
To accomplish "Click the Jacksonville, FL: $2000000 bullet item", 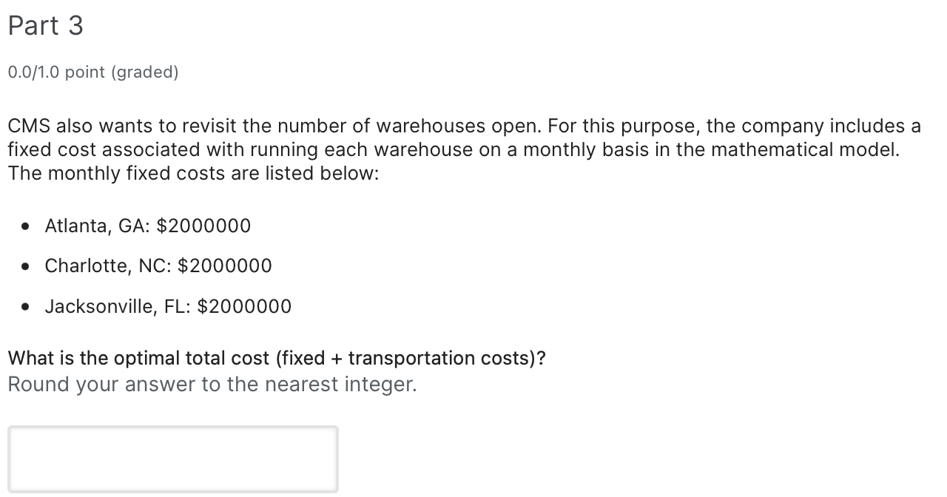I will click(x=168, y=306).
